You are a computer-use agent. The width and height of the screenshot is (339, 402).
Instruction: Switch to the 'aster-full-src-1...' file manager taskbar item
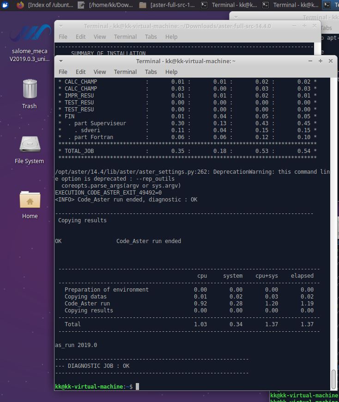pyautogui.click(x=167, y=5)
